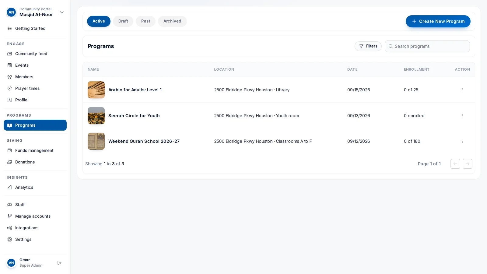Click the Analytics bar chart icon
Viewport: 487px width, 274px height.
tap(9, 187)
